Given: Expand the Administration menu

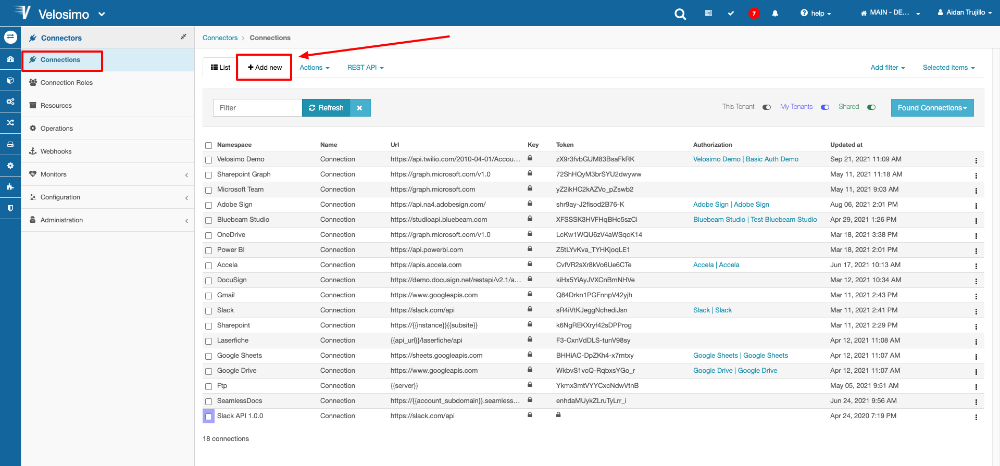Looking at the screenshot, I should 108,220.
